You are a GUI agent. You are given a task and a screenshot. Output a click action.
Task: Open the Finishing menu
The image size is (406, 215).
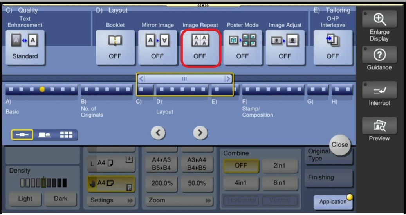tap(328, 178)
